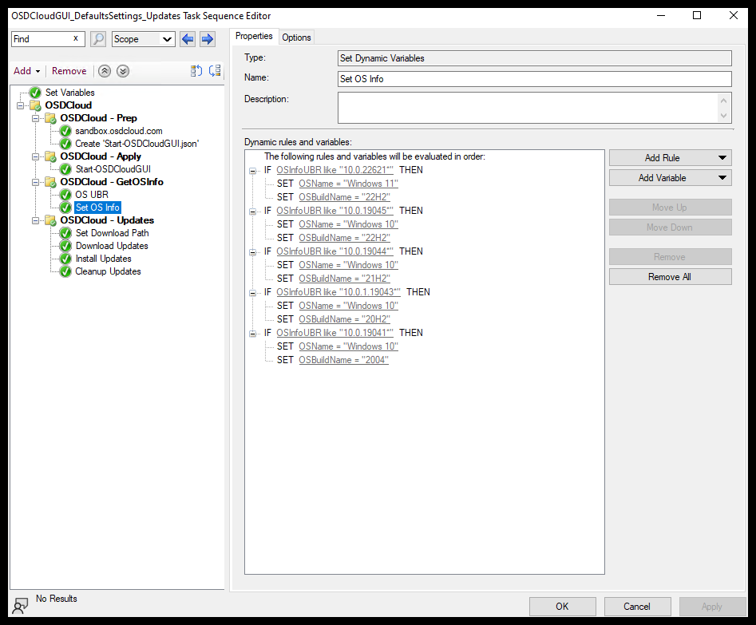Click the folder icon of OSDCloud - Prep
The width and height of the screenshot is (756, 625).
pos(50,117)
